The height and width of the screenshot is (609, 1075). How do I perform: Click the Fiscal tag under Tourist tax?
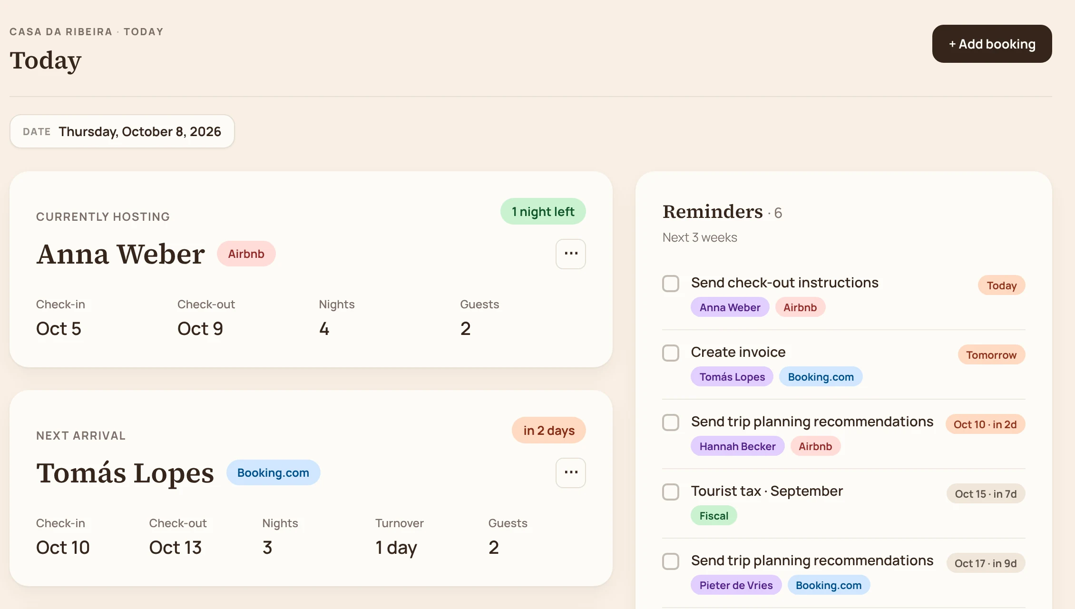click(x=713, y=516)
